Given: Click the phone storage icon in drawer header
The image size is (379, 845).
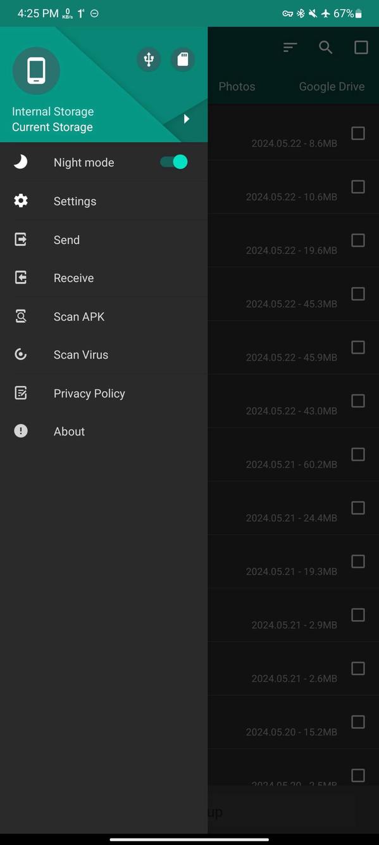Looking at the screenshot, I should click(x=35, y=70).
